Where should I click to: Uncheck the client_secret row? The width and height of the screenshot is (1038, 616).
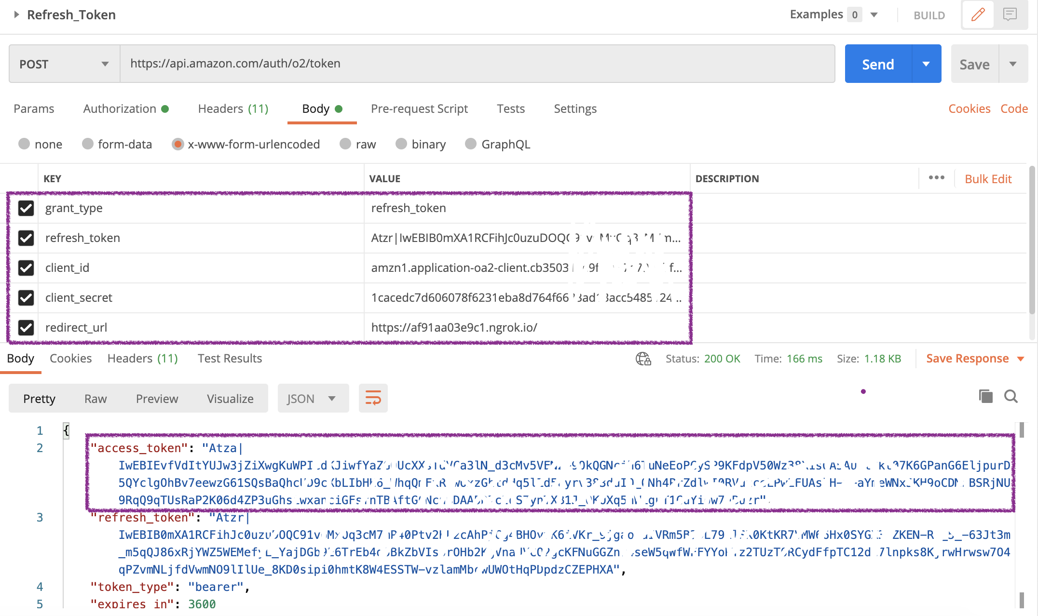tap(26, 298)
